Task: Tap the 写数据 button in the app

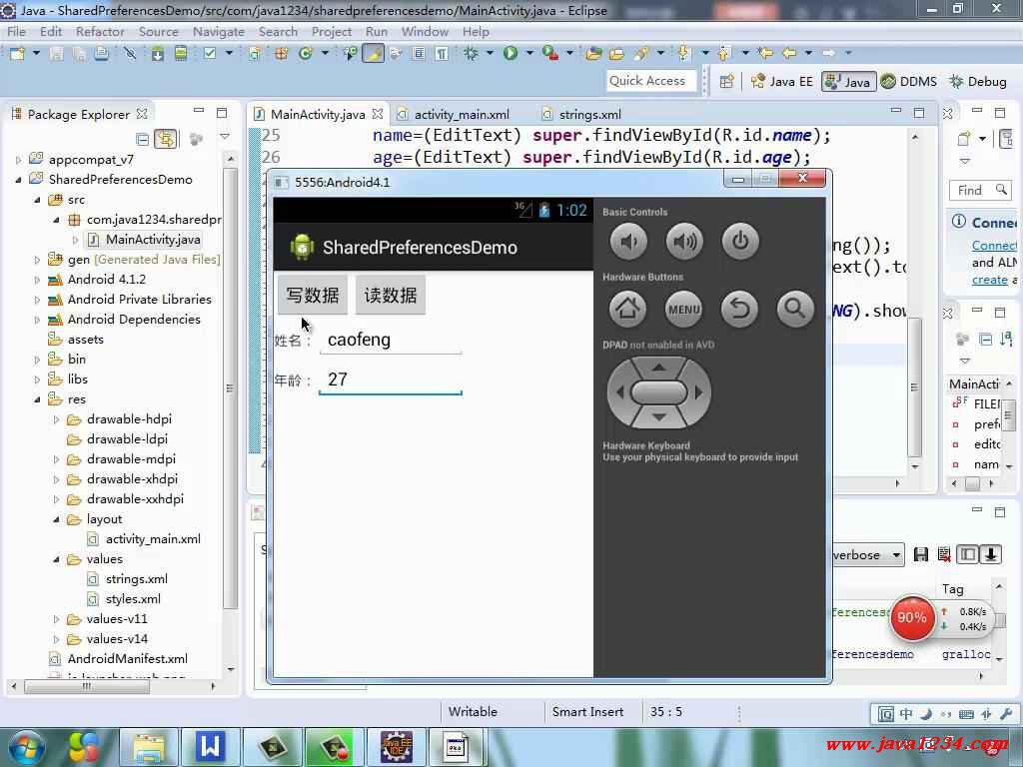Action: point(312,295)
